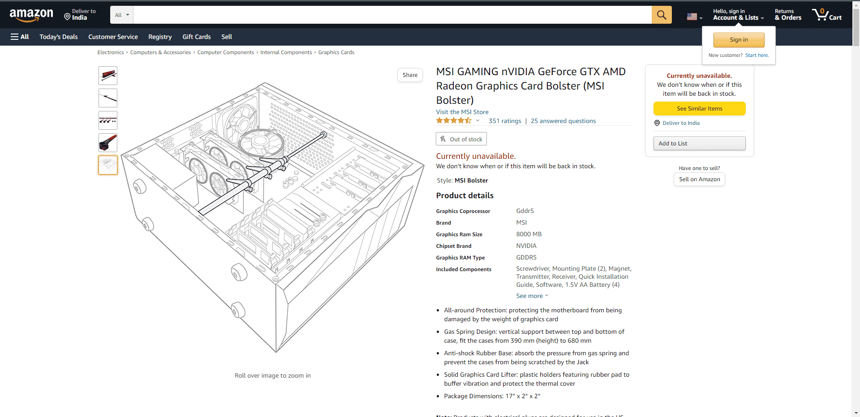
Task: Select the highlighted fifth product thumbnail
Action: click(108, 165)
